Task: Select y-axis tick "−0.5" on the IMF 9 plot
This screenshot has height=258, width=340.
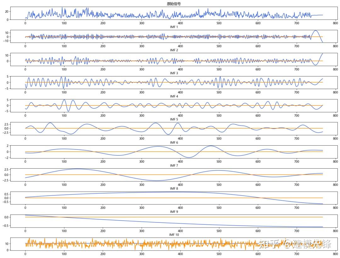Action: (6, 226)
